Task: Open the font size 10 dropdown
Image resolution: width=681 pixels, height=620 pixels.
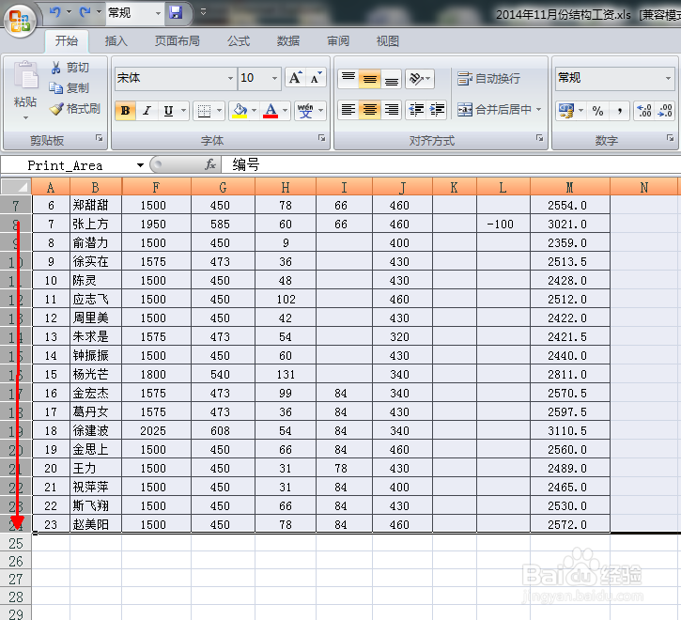Action: point(274,79)
